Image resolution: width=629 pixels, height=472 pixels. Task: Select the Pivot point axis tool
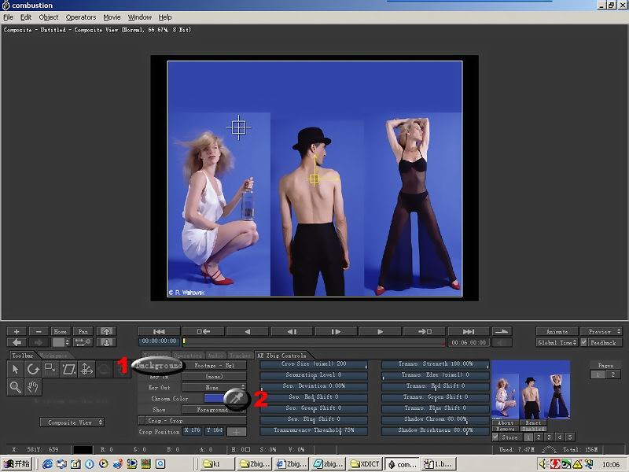(x=86, y=369)
